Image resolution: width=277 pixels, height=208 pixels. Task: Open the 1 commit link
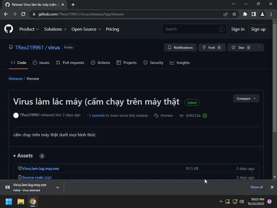pos(97,115)
